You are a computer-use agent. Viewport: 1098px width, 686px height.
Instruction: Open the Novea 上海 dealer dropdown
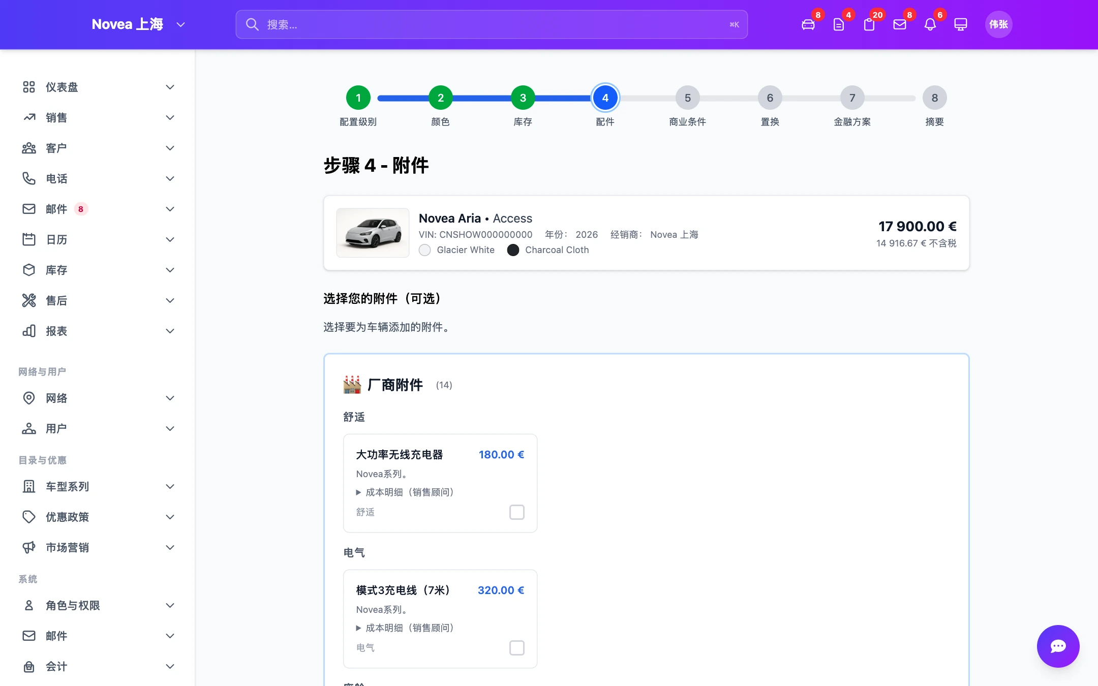point(138,24)
